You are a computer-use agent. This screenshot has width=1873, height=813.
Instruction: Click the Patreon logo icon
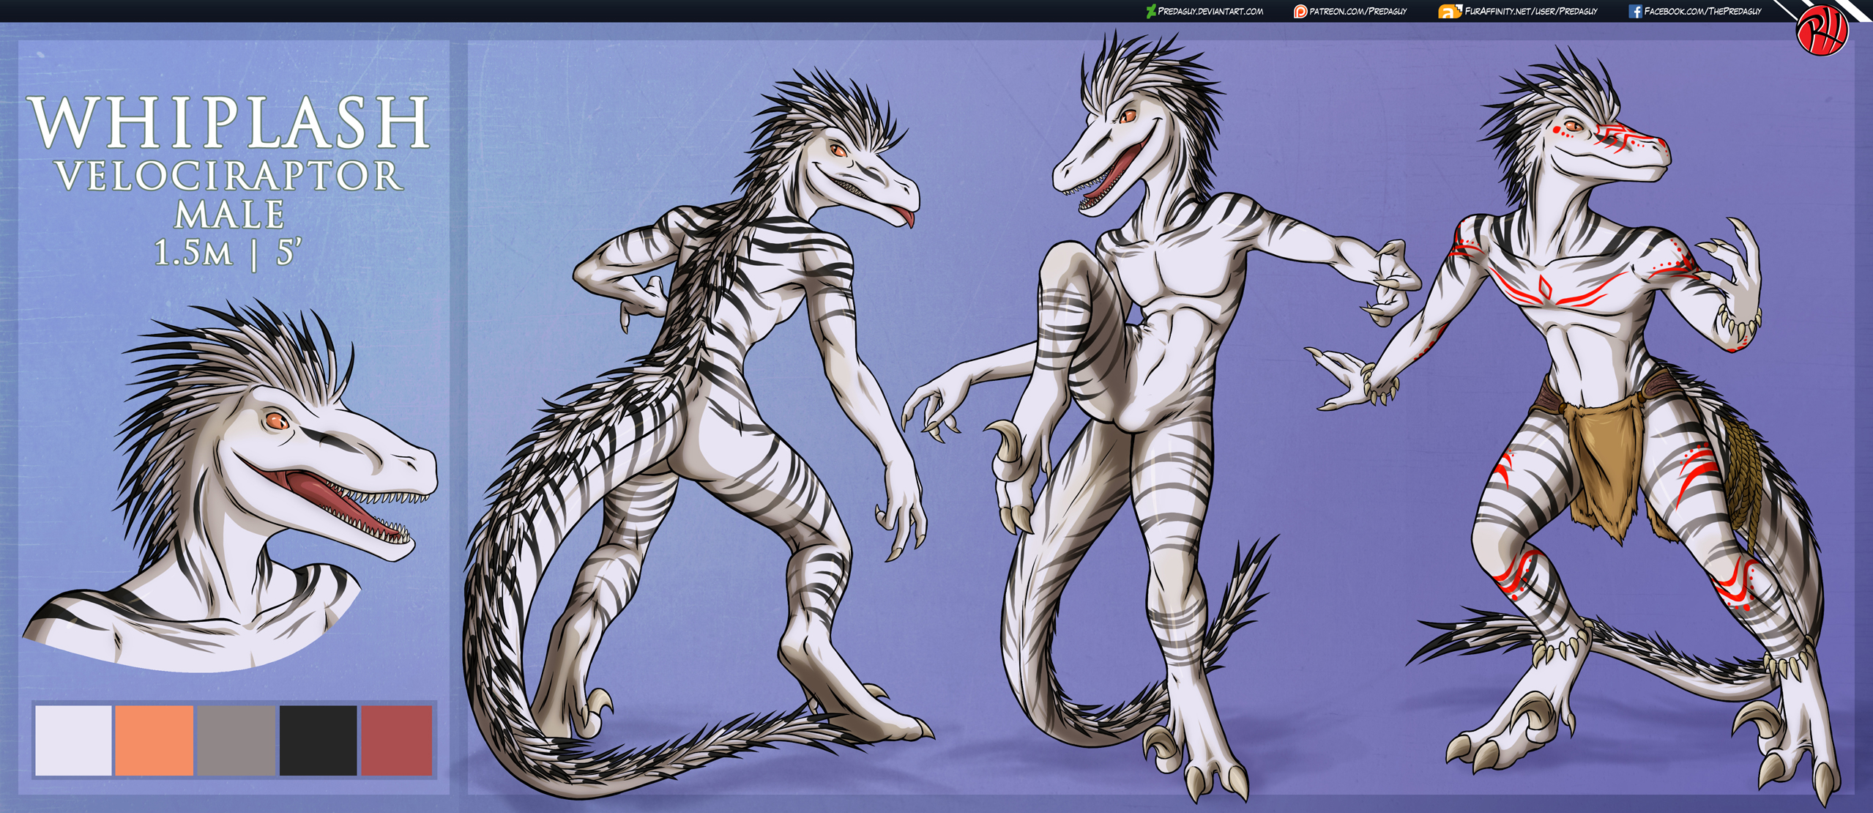[x=1300, y=11]
